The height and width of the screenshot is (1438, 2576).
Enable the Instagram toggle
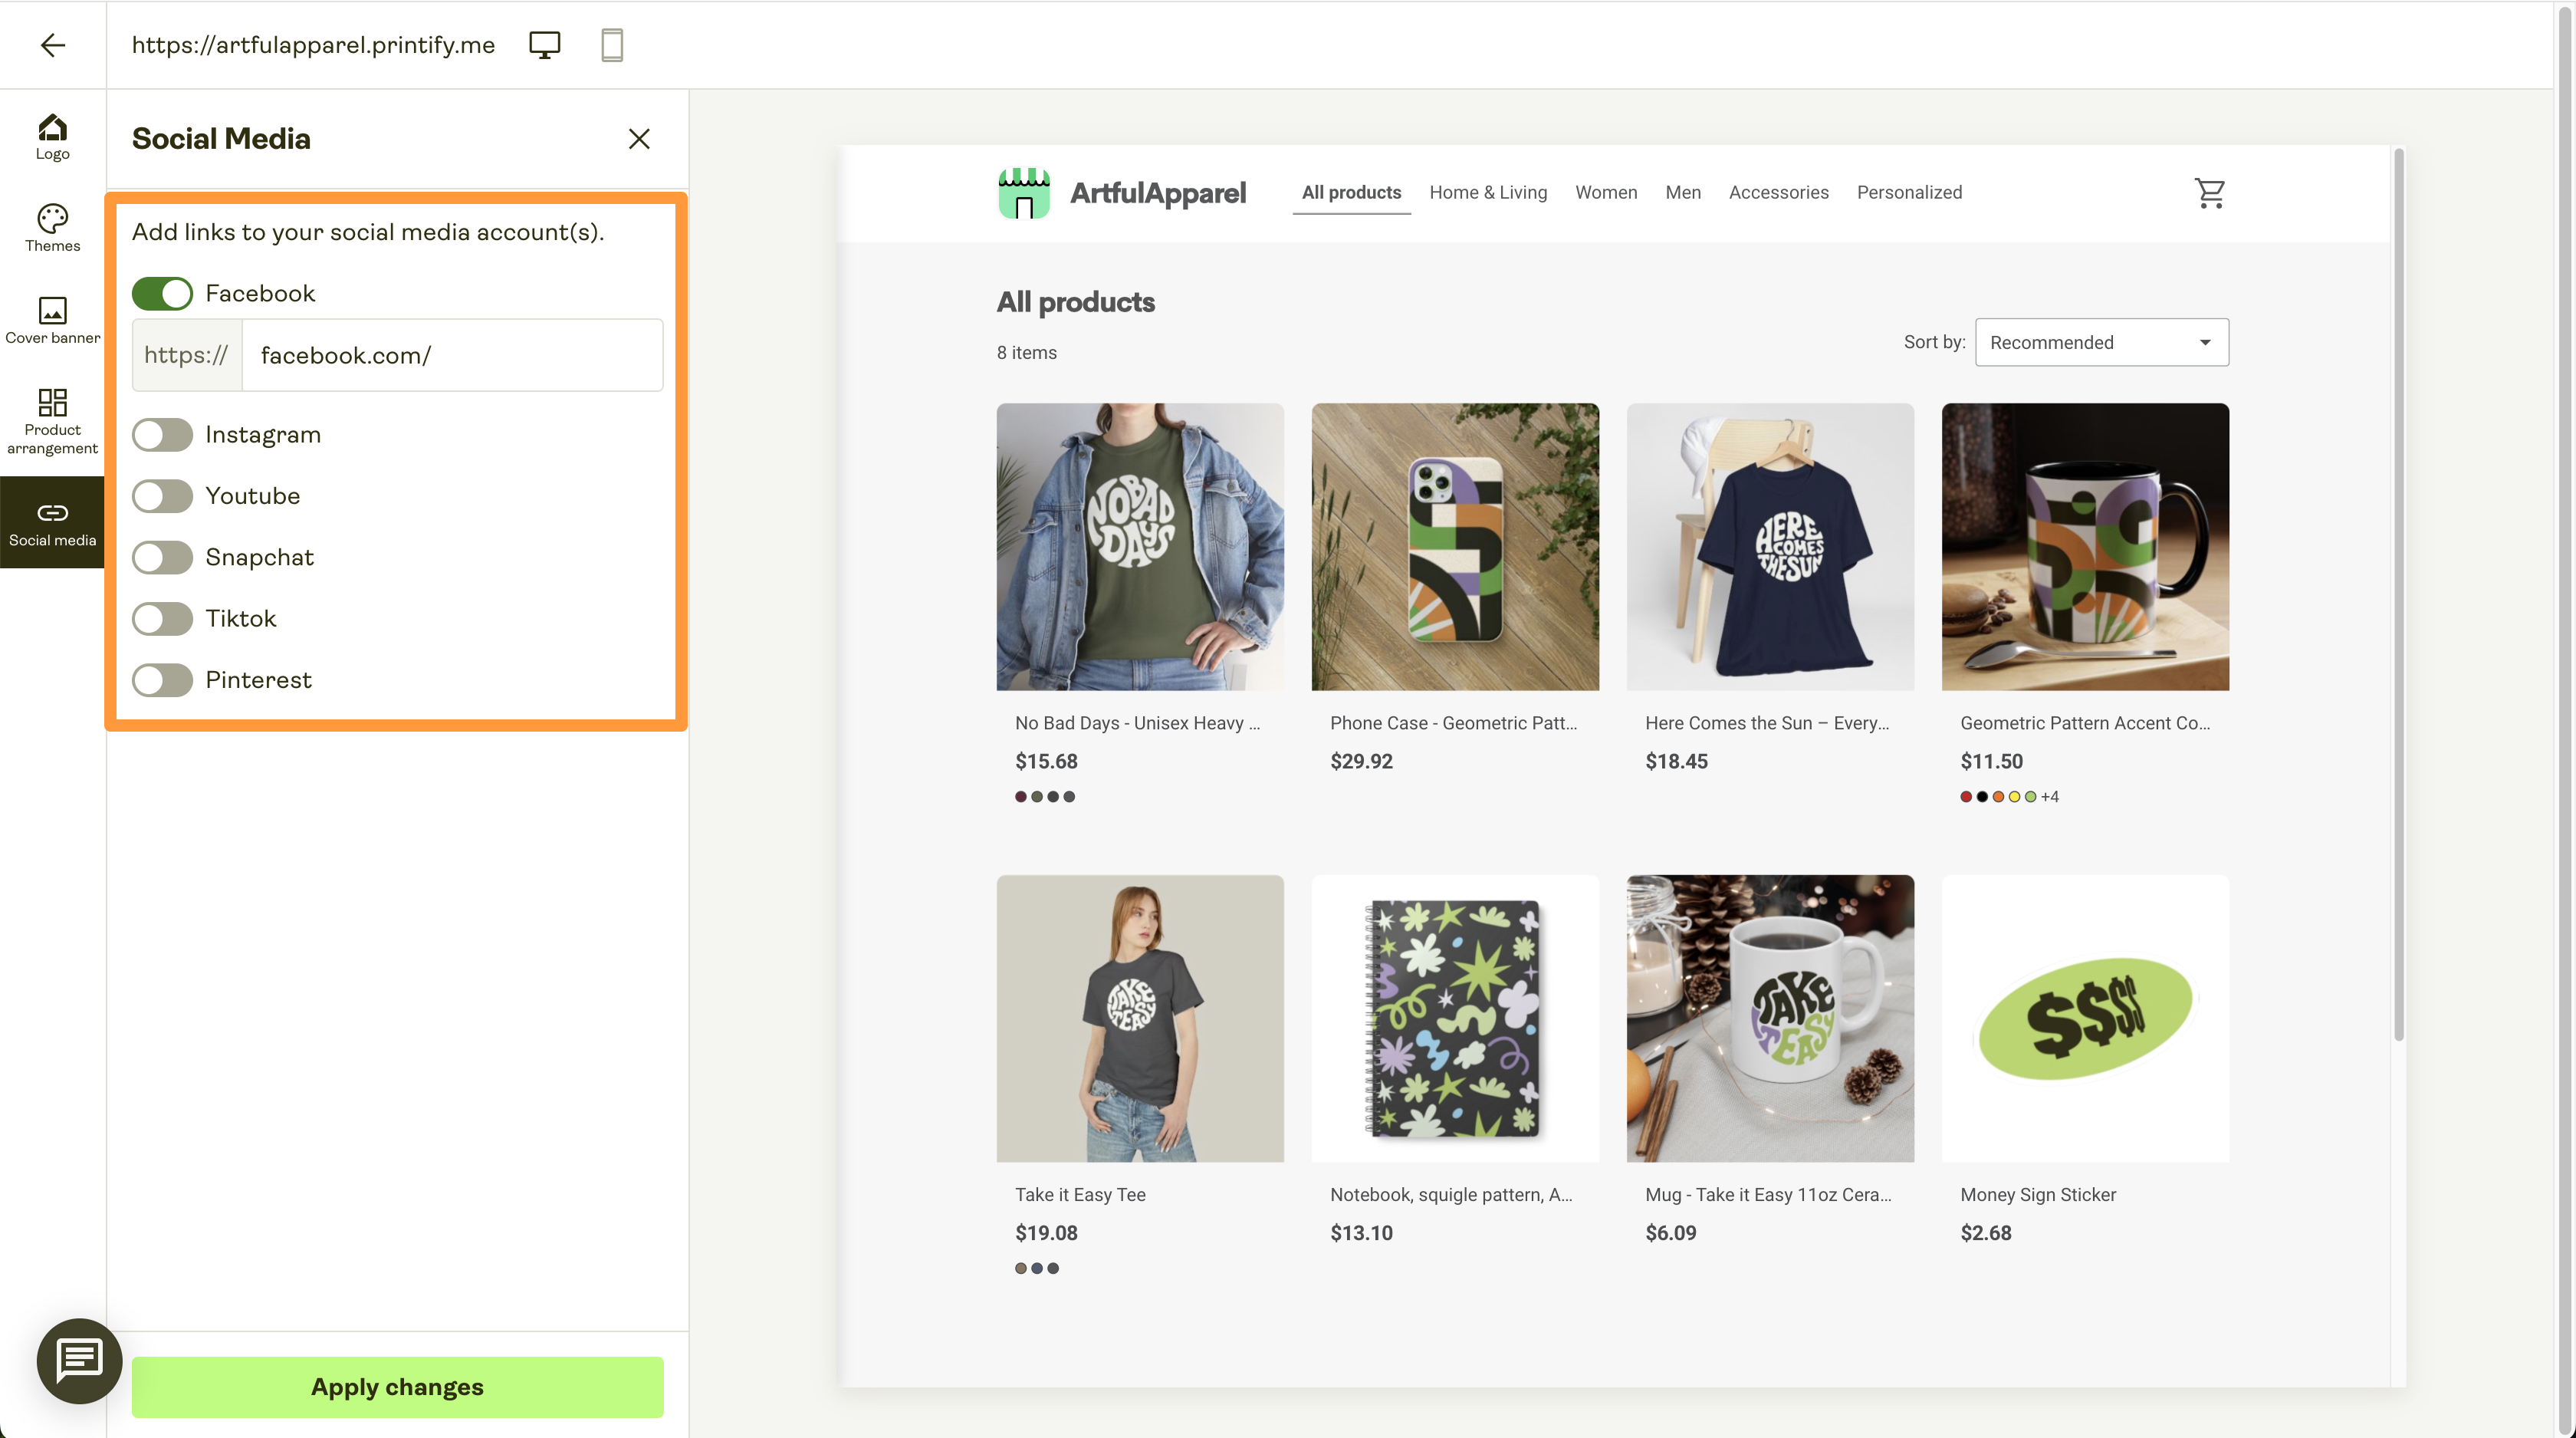162,435
